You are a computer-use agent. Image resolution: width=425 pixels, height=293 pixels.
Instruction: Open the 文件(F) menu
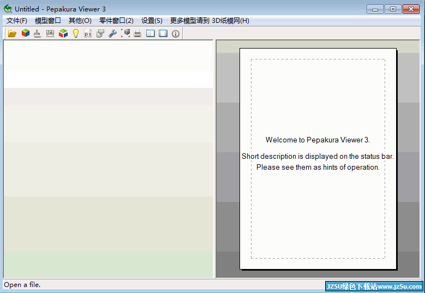(17, 21)
